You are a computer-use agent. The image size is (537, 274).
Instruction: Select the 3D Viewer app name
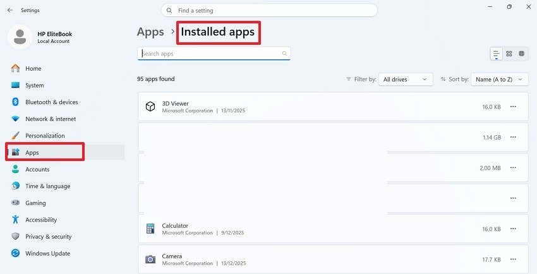pyautogui.click(x=176, y=104)
